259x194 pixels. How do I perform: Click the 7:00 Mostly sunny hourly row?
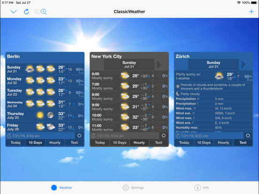pyautogui.click(x=129, y=86)
